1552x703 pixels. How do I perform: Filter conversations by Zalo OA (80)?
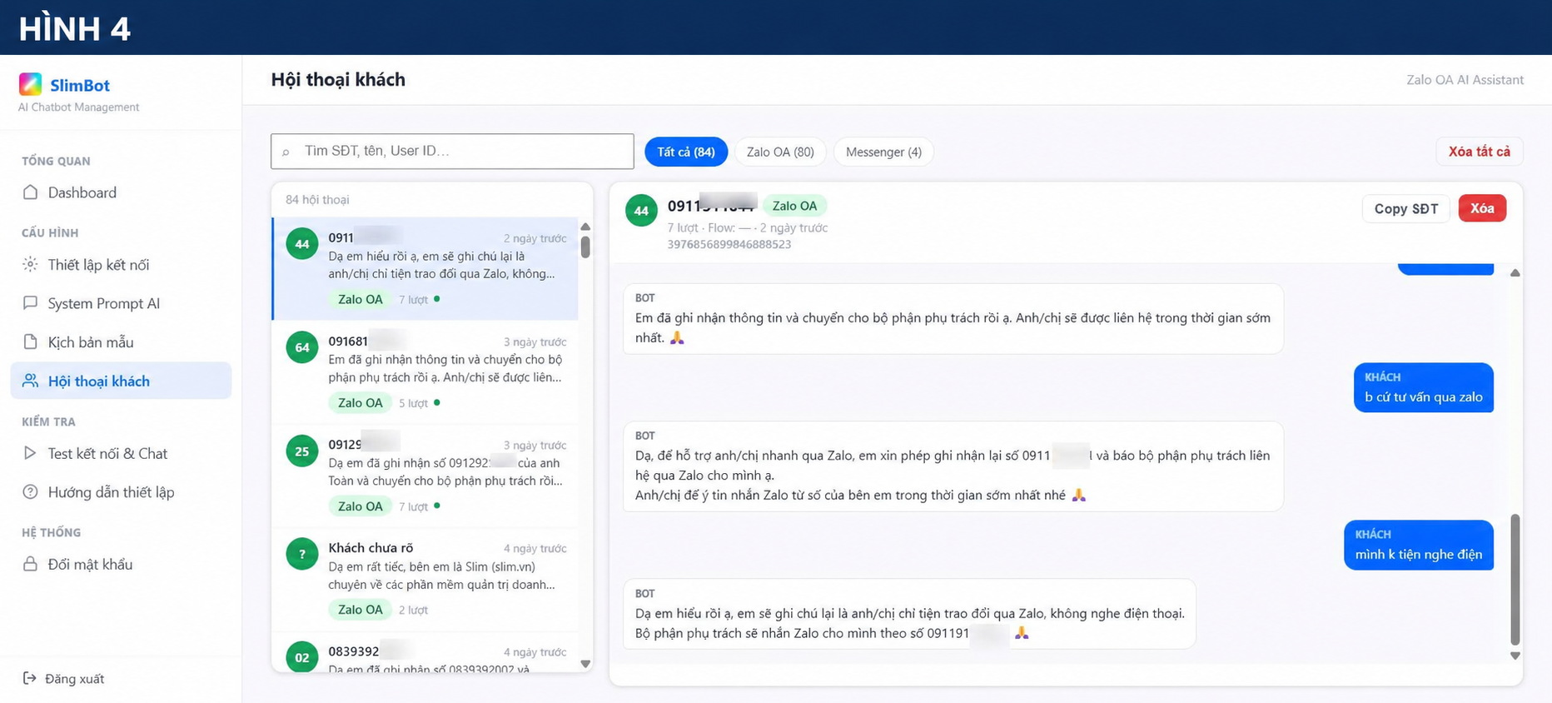pos(780,152)
